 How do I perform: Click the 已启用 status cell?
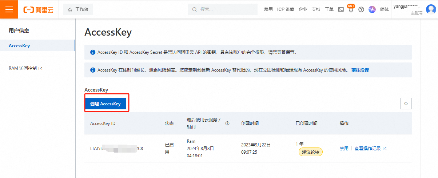pos(170,148)
